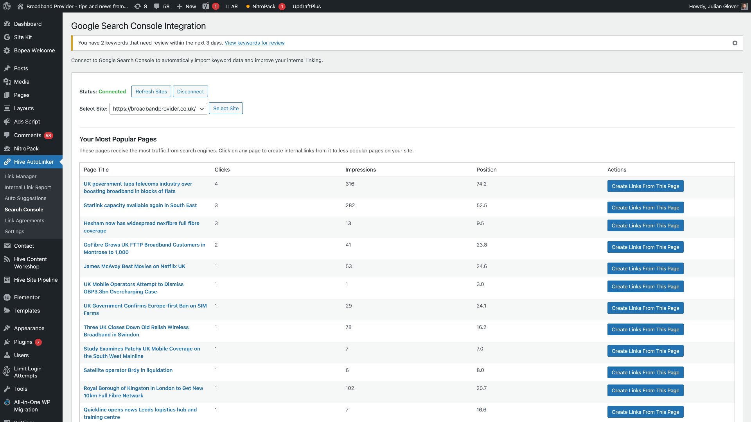Create links from the Starlink capacity page
This screenshot has width=751, height=422.
[x=645, y=207]
